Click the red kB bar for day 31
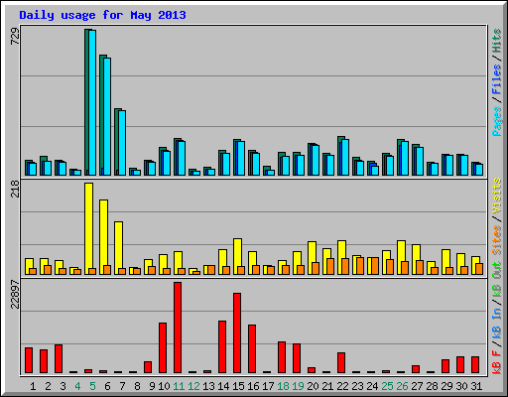508x397 pixels. click(x=475, y=365)
